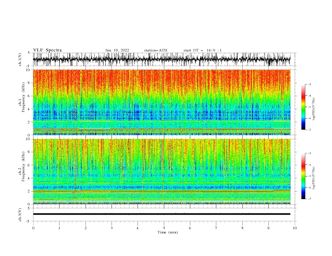Click the ch.1 spectrogram color scale bar

(x=303, y=107)
